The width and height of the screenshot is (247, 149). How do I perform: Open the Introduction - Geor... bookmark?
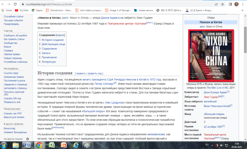pos(59,10)
